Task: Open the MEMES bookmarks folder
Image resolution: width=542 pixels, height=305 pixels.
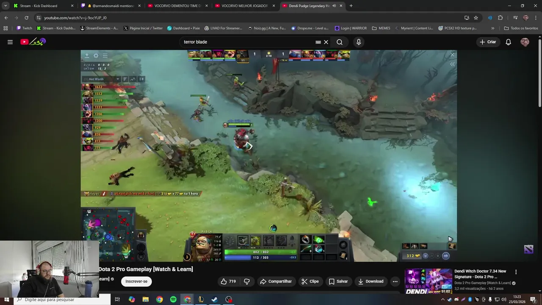Action: click(381, 28)
